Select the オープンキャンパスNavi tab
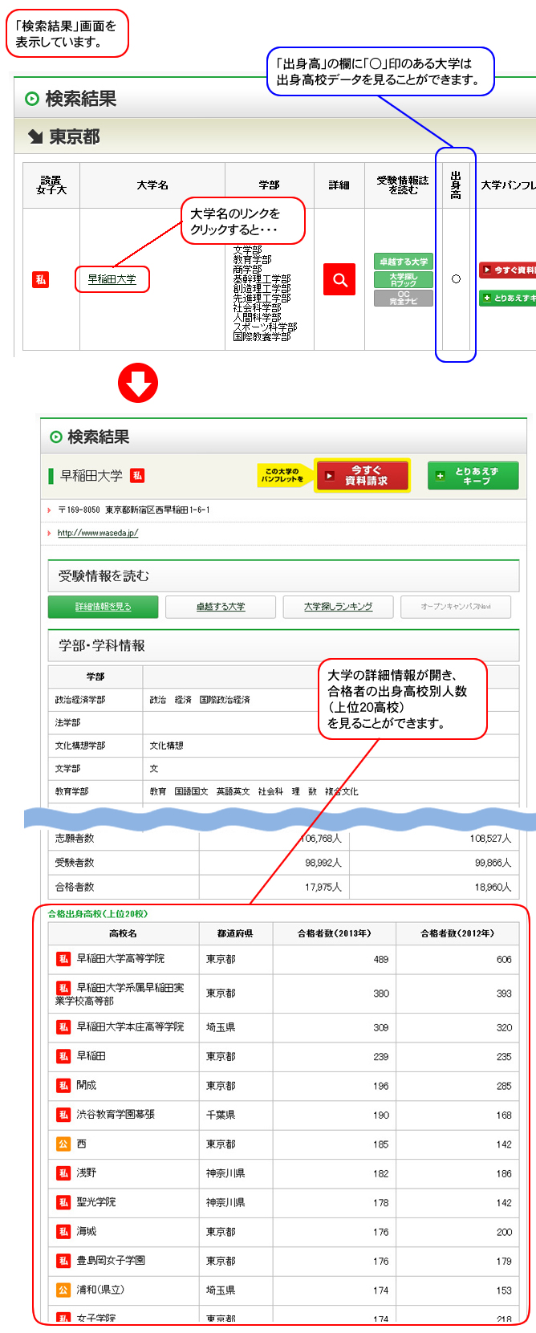Viewport: 536px width, 1333px height. (x=456, y=607)
